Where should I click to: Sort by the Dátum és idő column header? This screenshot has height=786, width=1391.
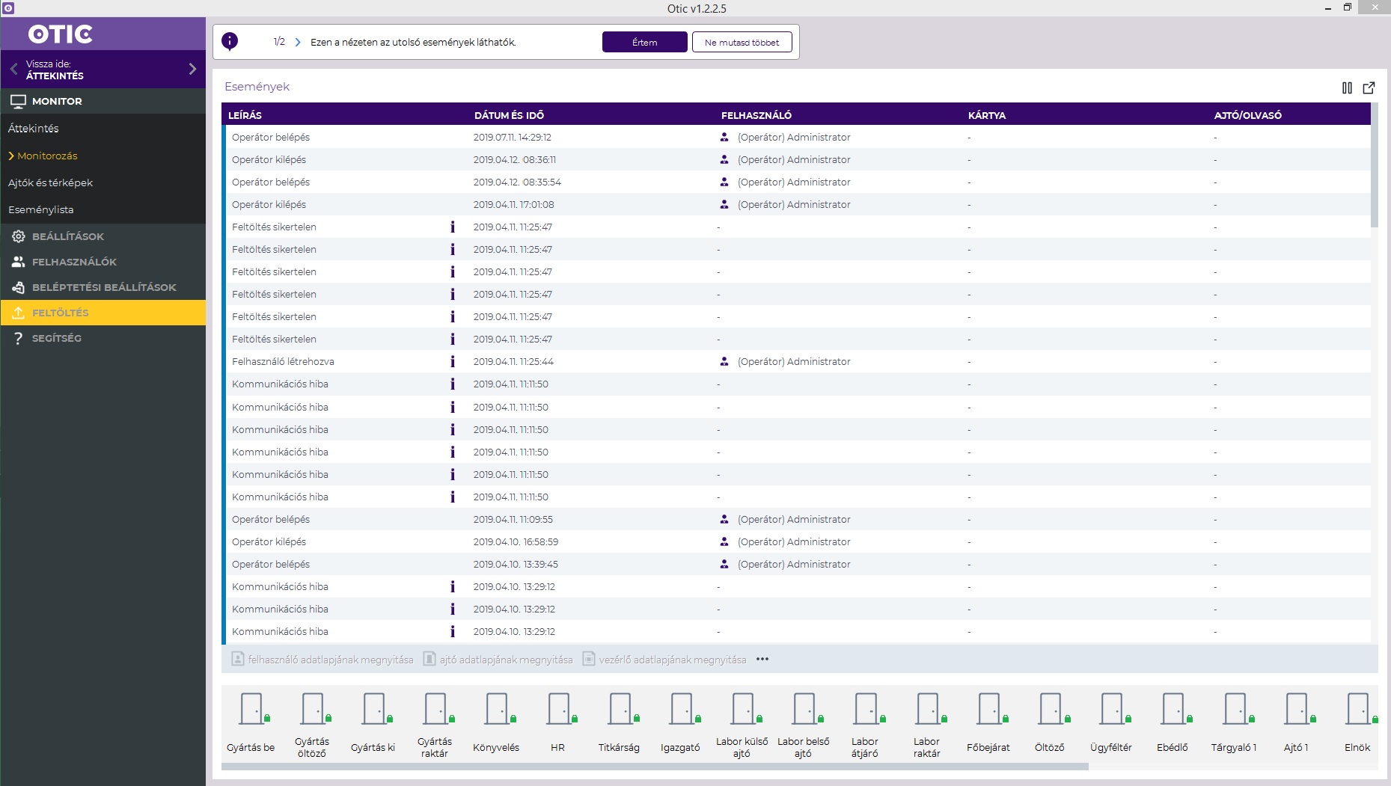[x=509, y=115]
